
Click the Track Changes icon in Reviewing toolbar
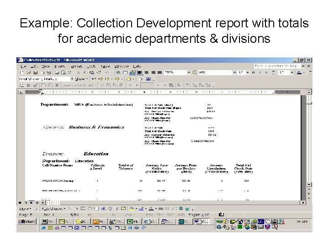(x=140, y=79)
